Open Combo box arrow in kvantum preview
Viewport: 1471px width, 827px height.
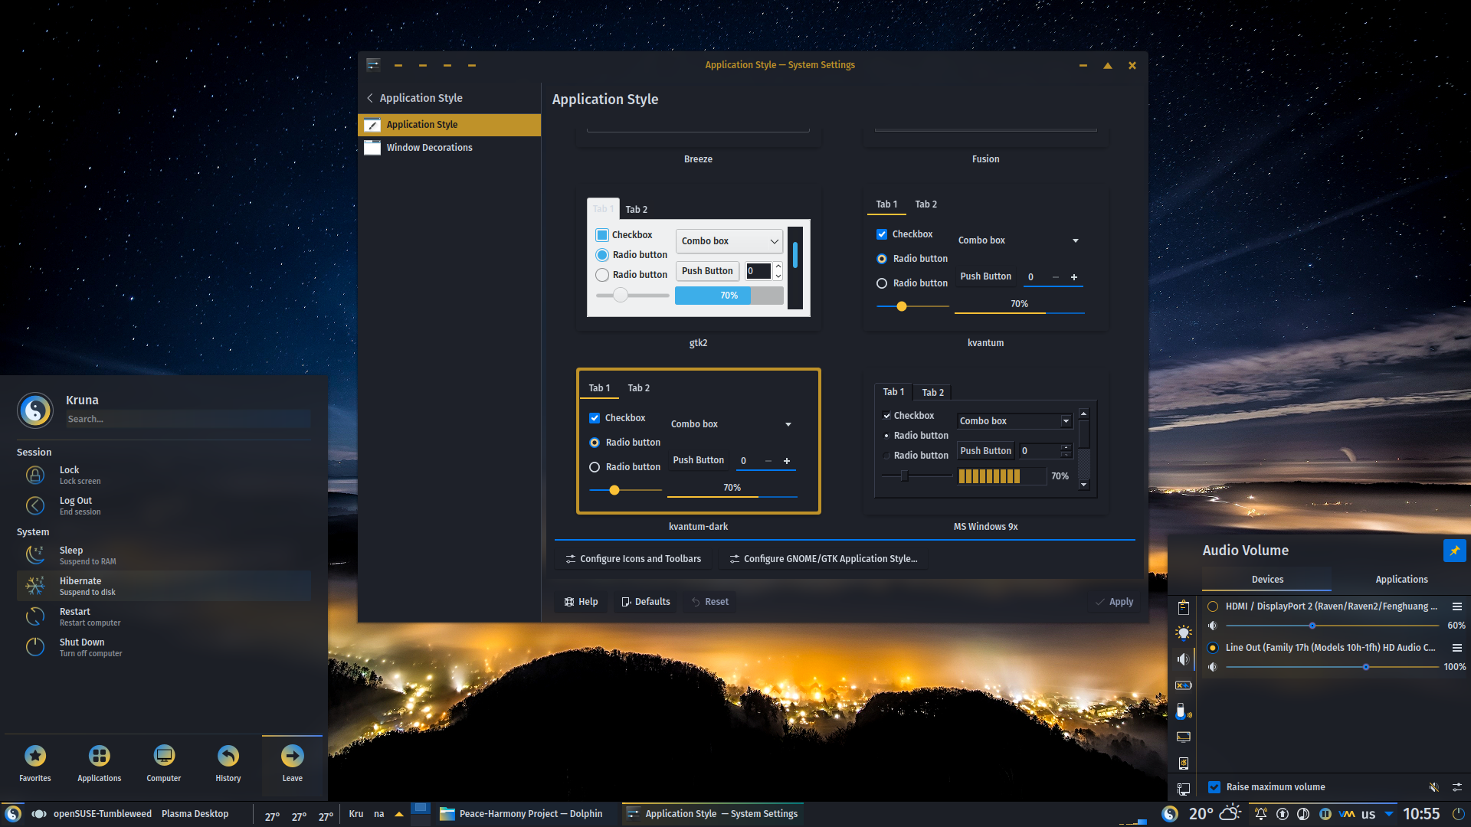point(1076,240)
